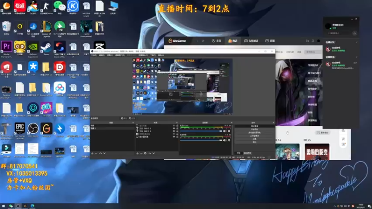
Task: Toggle lock on display capture source
Action: pyautogui.click(x=177, y=137)
